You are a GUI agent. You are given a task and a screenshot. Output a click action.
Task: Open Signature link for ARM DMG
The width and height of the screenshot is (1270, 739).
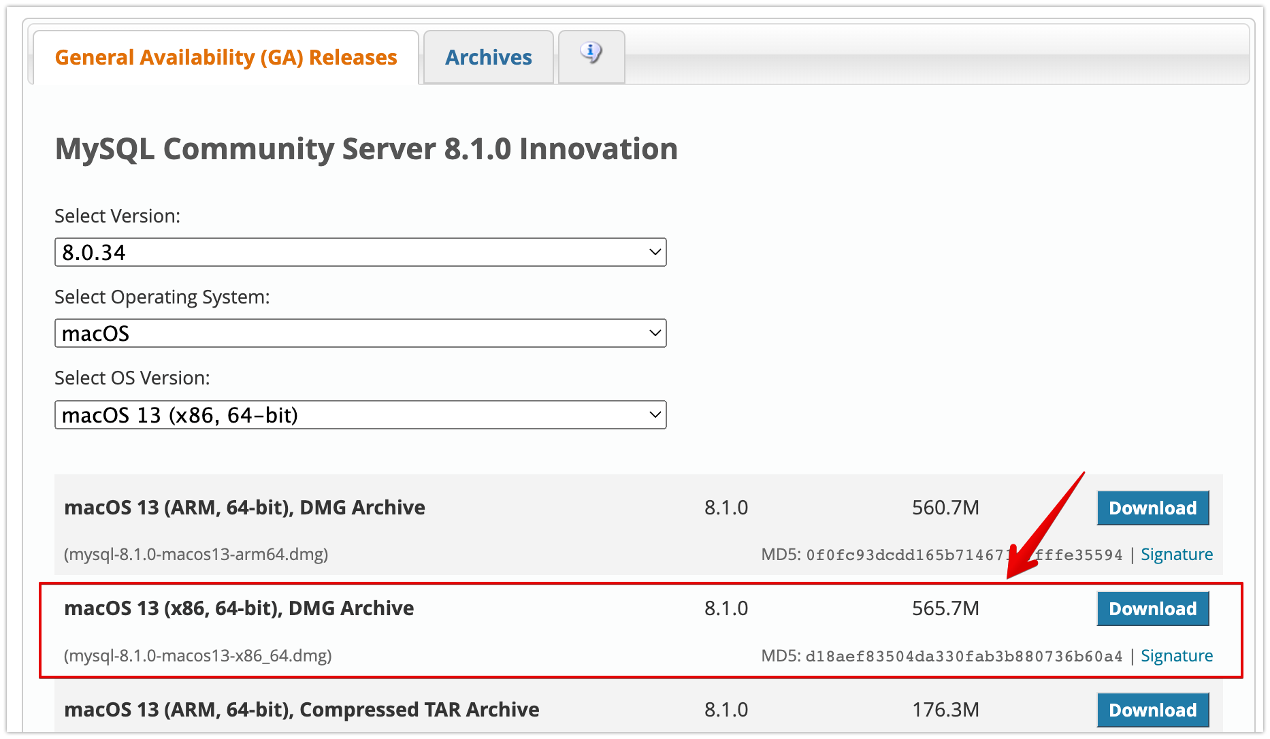pos(1176,555)
